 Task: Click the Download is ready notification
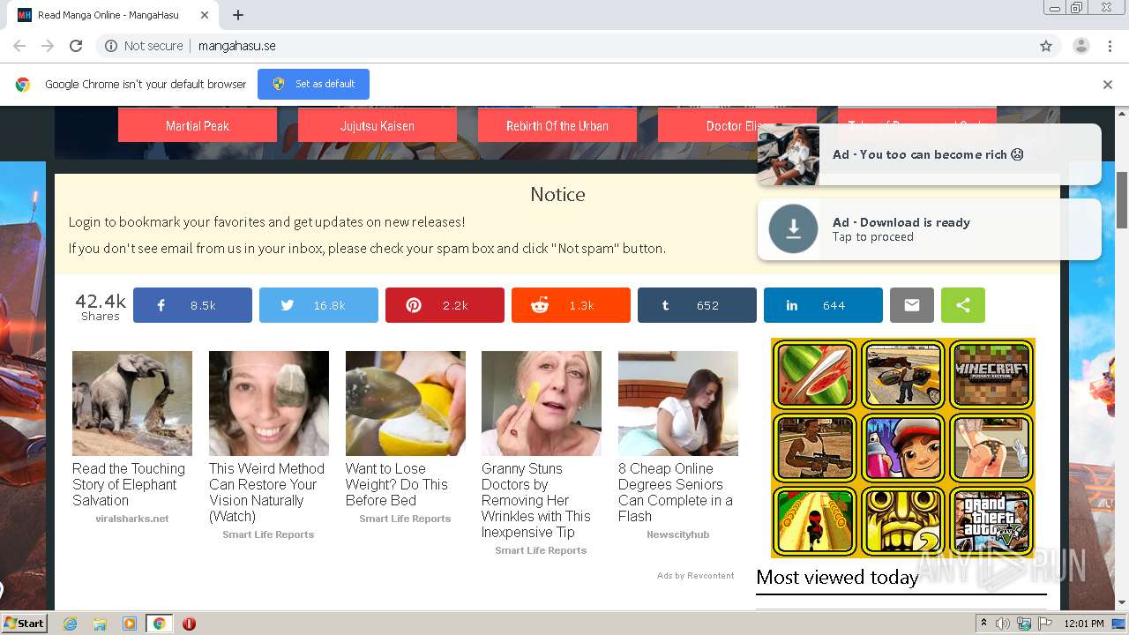(929, 229)
